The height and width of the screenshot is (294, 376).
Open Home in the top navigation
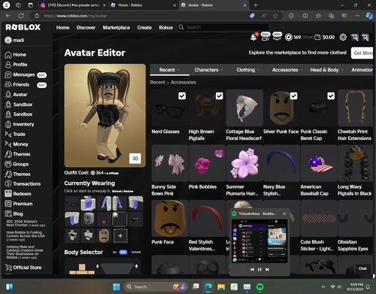point(62,28)
